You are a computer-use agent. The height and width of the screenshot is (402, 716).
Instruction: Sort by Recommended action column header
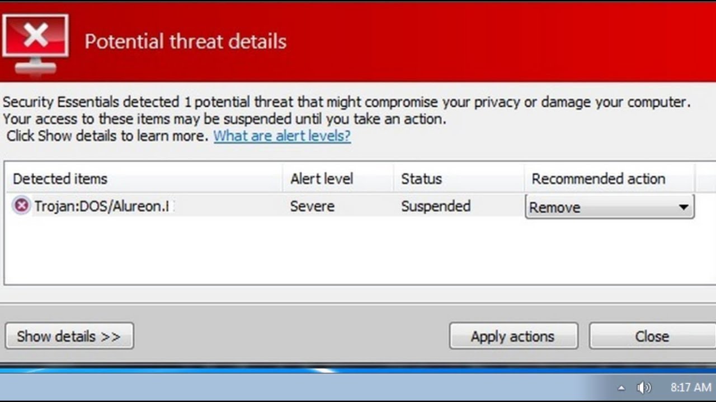[x=610, y=179]
